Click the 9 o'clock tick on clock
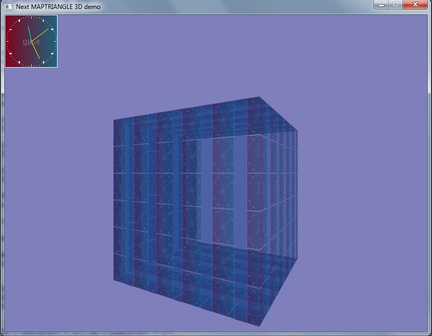The width and height of the screenshot is (432, 336). point(7,41)
